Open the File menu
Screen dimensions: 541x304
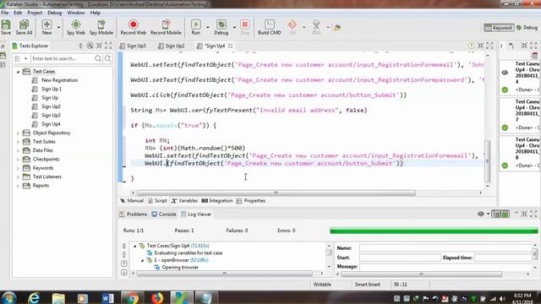[5, 13]
